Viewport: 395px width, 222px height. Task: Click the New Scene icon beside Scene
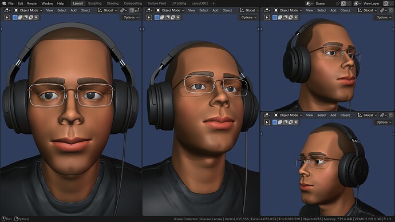(343, 3)
